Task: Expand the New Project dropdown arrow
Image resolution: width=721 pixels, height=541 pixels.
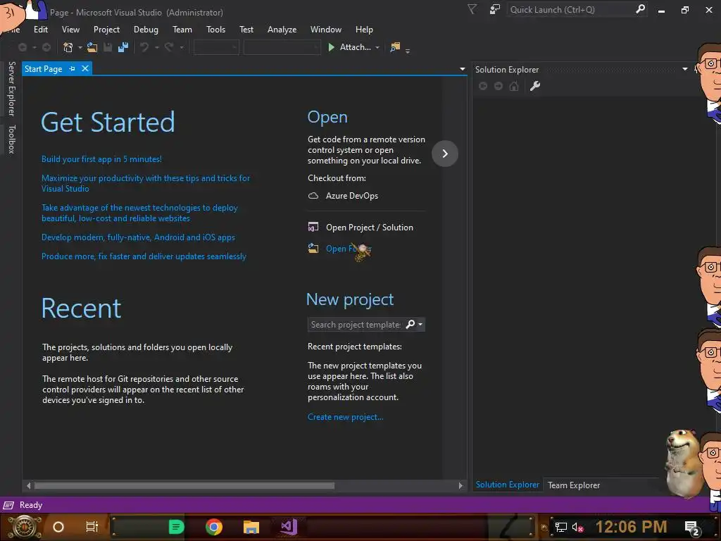Action: [80, 47]
